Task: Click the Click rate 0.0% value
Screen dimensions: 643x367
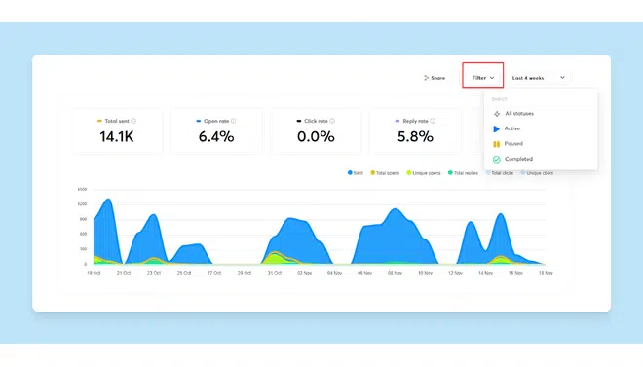Action: click(316, 137)
